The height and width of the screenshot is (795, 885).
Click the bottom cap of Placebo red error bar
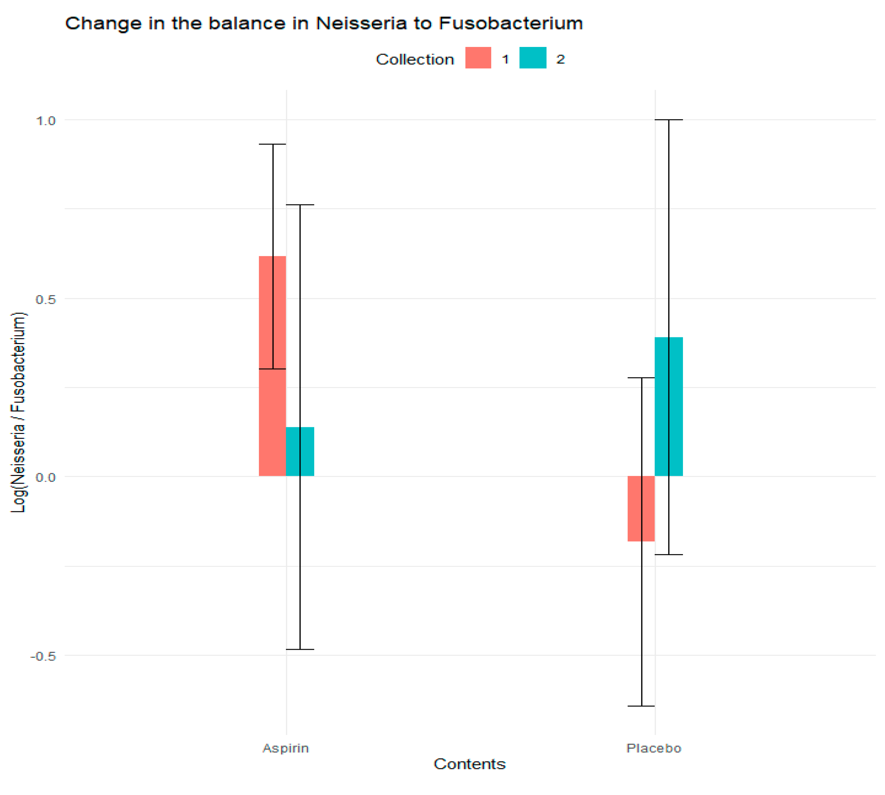pyautogui.click(x=641, y=706)
